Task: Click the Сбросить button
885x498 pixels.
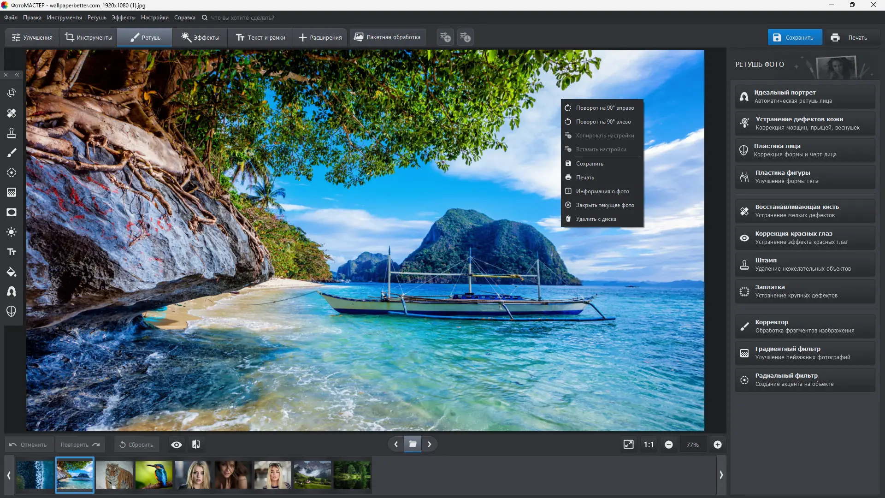Action: click(x=136, y=445)
